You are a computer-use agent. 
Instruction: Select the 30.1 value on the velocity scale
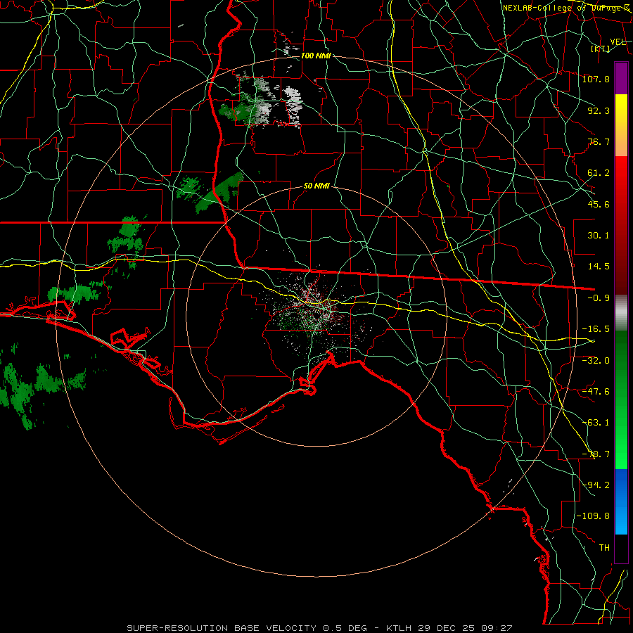[599, 236]
